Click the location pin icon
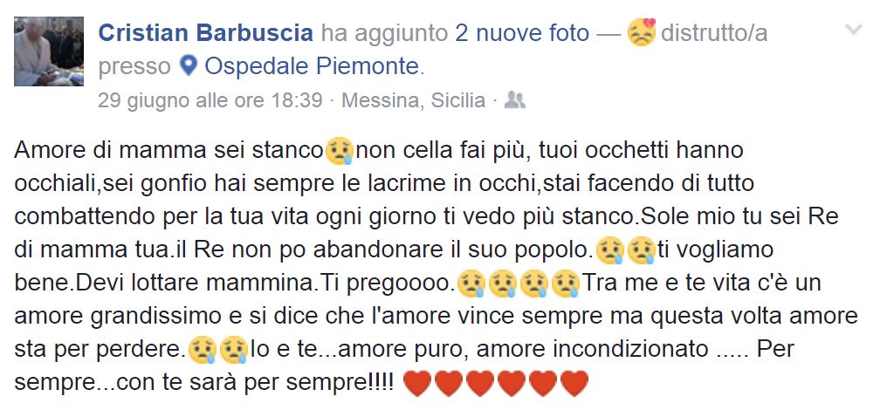Screen dimensions: 880x410 click(x=189, y=67)
